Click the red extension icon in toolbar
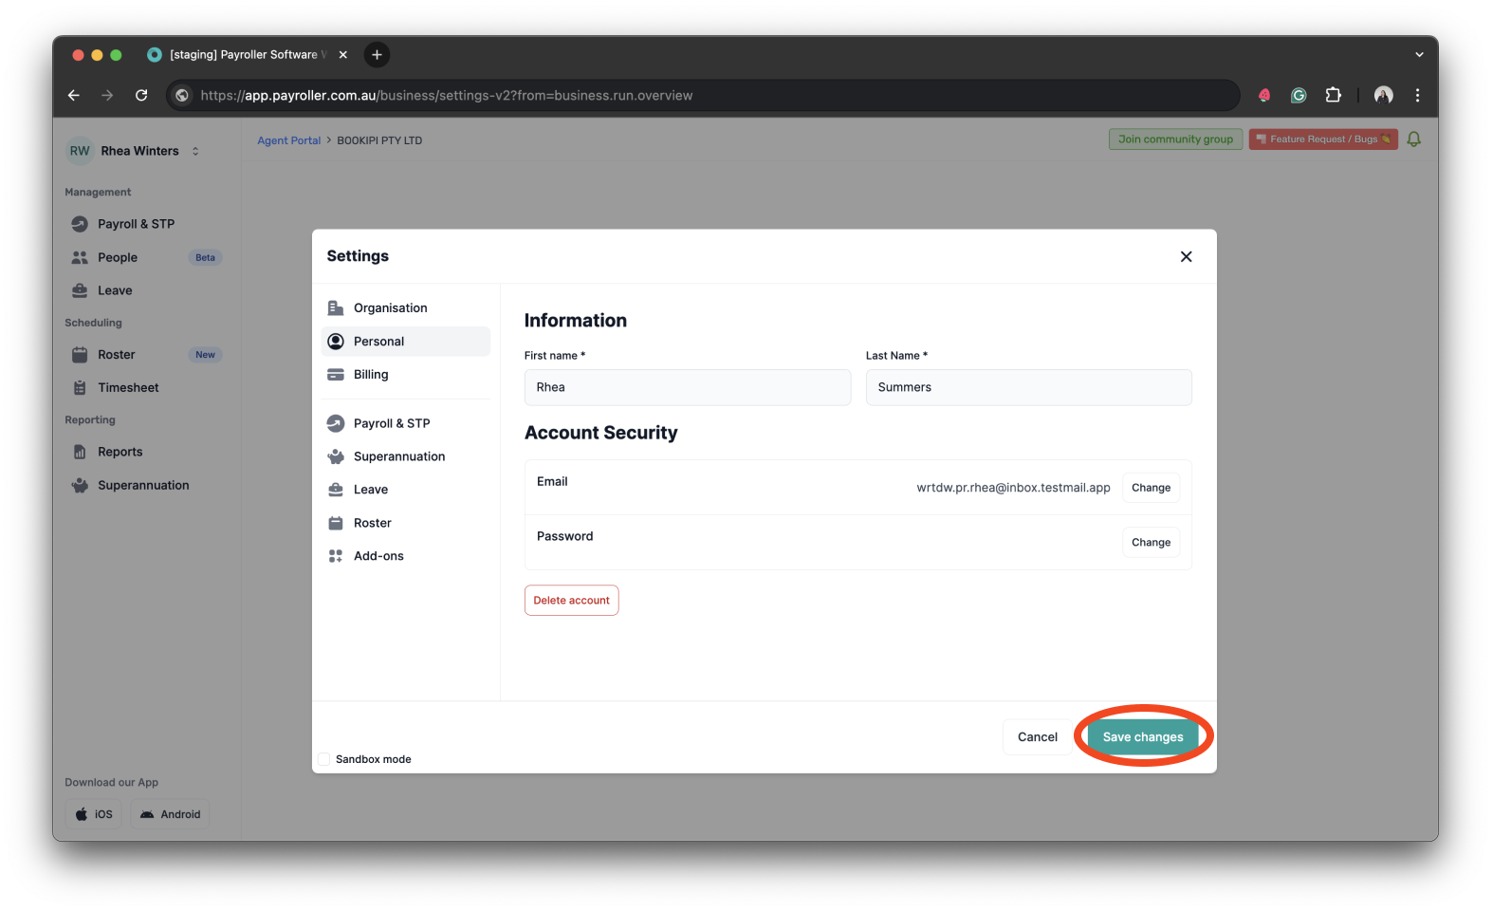The image size is (1492, 911). 1264,95
